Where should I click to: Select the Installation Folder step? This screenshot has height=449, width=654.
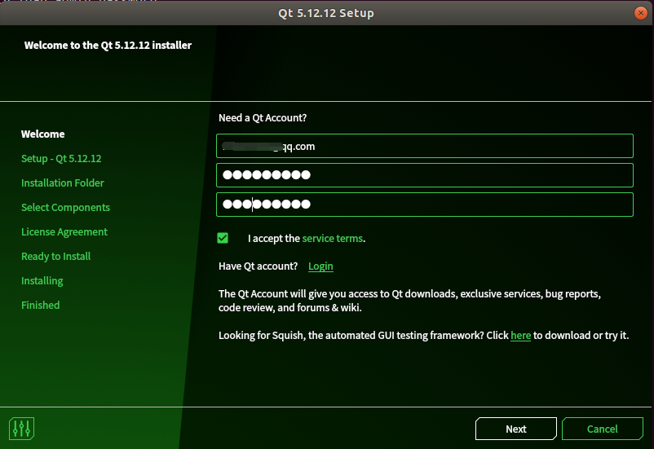click(x=63, y=183)
